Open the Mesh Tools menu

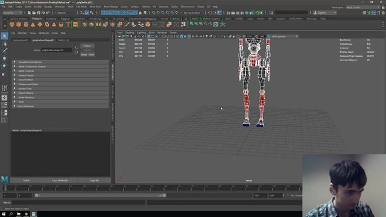(95, 7)
